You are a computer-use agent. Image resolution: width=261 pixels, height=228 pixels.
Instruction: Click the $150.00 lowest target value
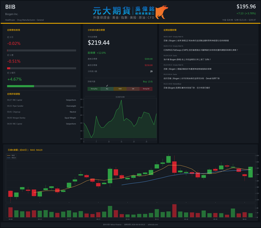(x=149, y=65)
